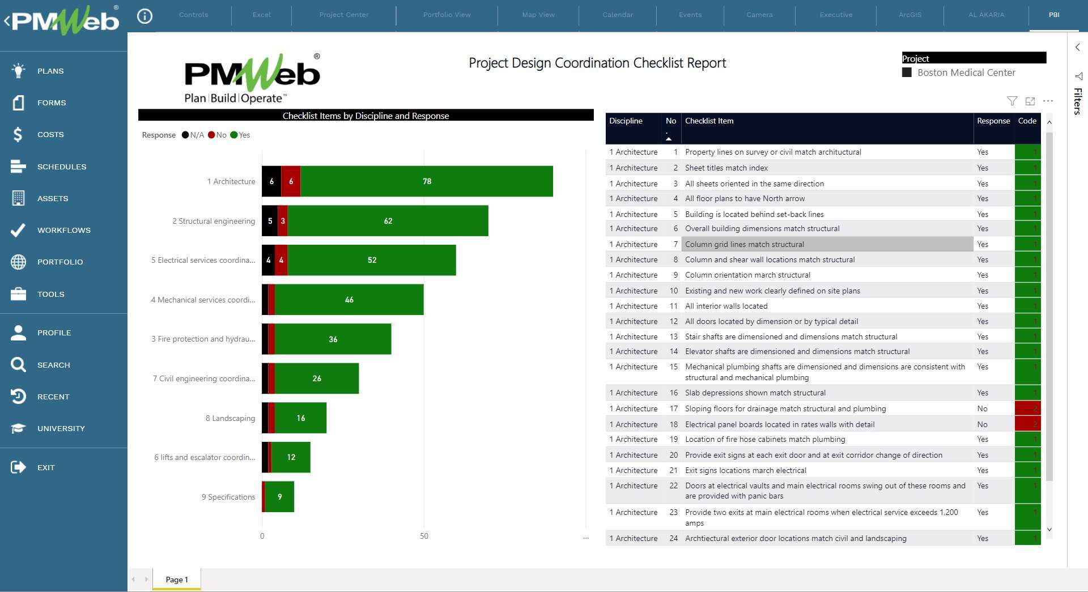This screenshot has width=1088, height=592.
Task: Open the Portfolio globe icon
Action: coord(18,262)
